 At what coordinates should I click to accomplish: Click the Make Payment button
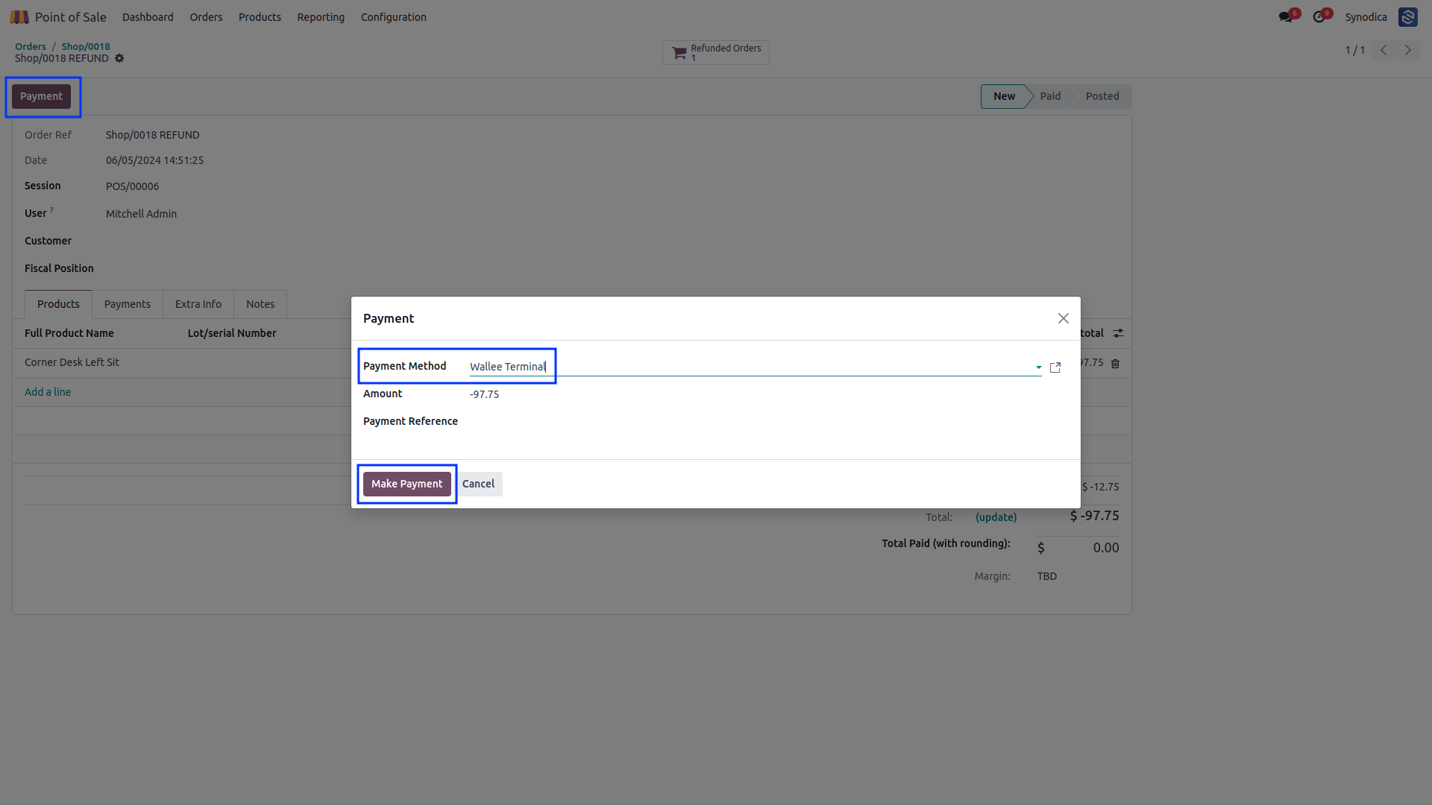407,484
